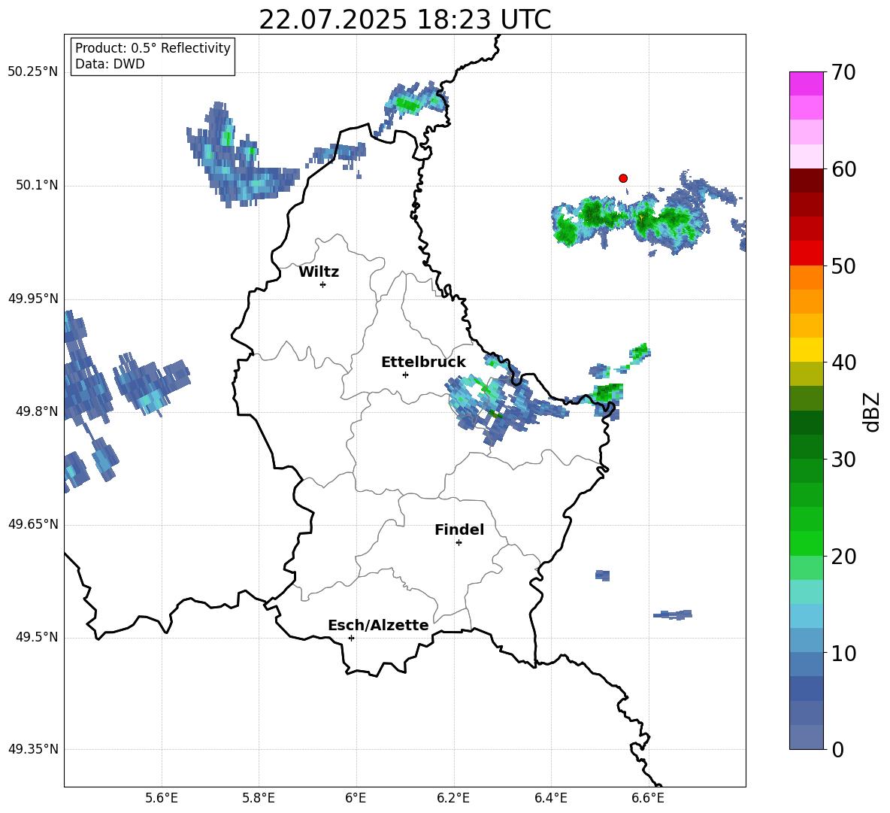The height and width of the screenshot is (813, 890).
Task: Click the 5.8°E longitude label
Action: [x=259, y=798]
